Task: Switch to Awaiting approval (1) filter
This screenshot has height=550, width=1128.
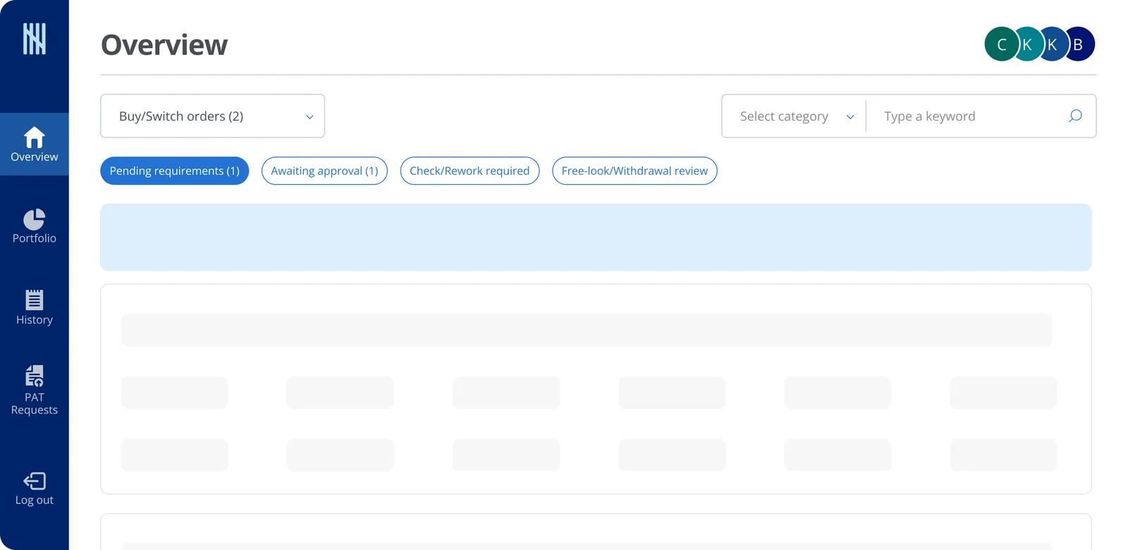Action: (x=324, y=171)
